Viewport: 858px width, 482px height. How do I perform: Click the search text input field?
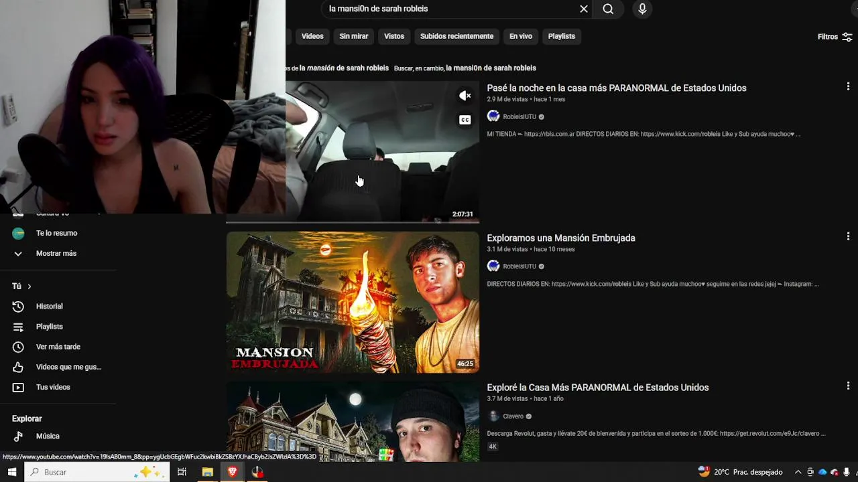pos(449,9)
